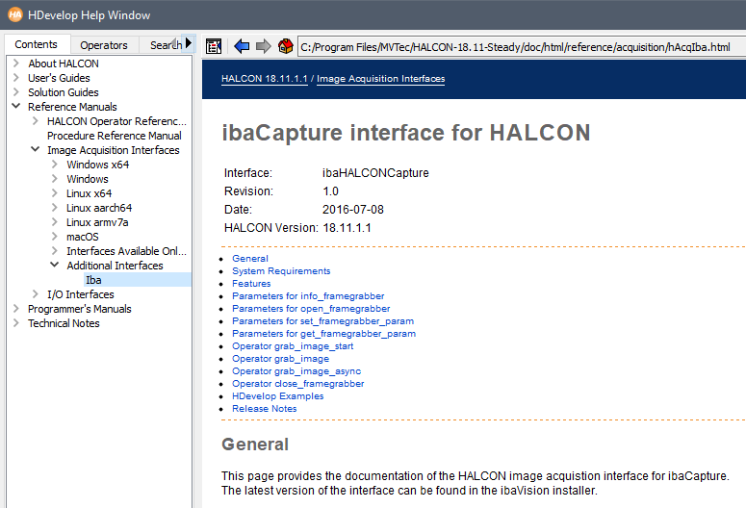Select Technical Notes in contents tree
Image resolution: width=746 pixels, height=508 pixels.
click(64, 323)
